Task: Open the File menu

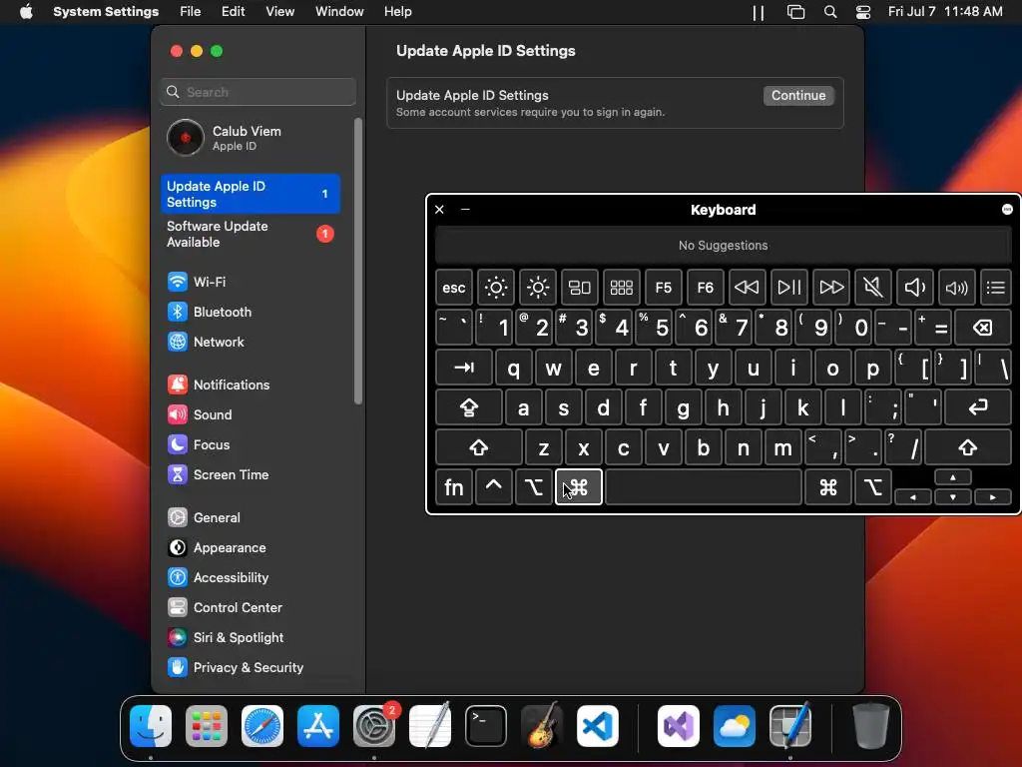Action: click(x=191, y=12)
